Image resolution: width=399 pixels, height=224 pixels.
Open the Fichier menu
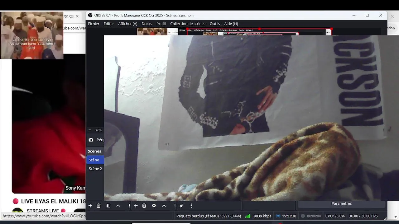[x=94, y=24]
